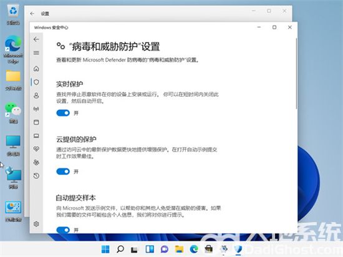
Task: Minimize the Windows Security window
Action: click(259, 27)
